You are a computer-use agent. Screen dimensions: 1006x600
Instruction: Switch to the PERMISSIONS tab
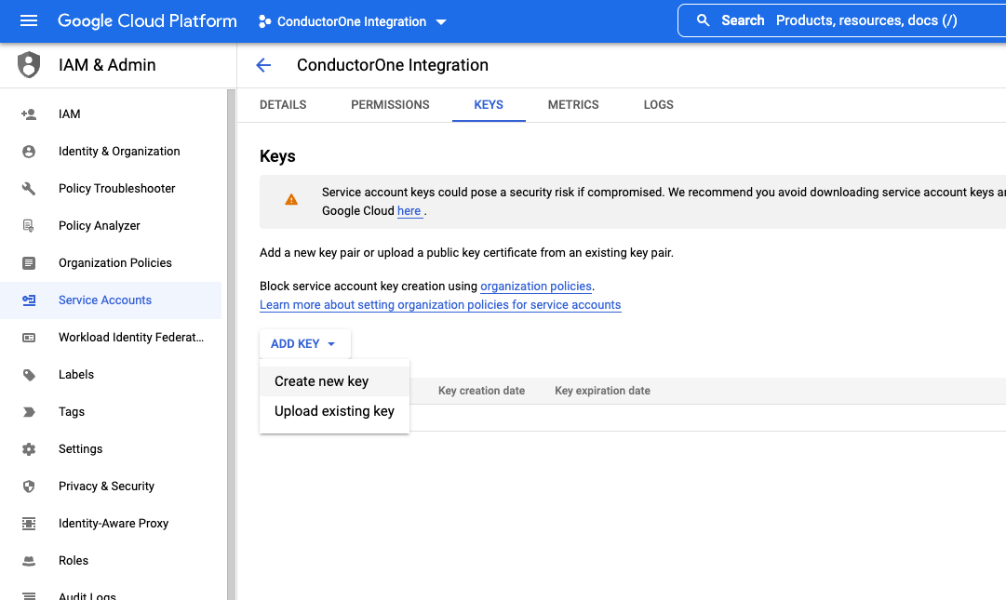point(390,104)
